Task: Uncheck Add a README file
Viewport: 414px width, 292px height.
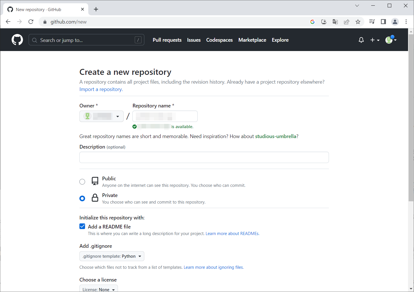Action: [x=82, y=226]
